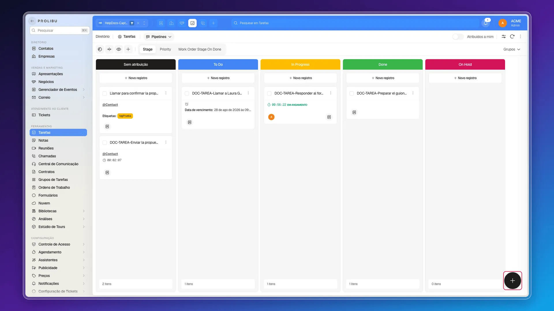
Task: Open the companies building icon in top bar
Action: [x=171, y=23]
